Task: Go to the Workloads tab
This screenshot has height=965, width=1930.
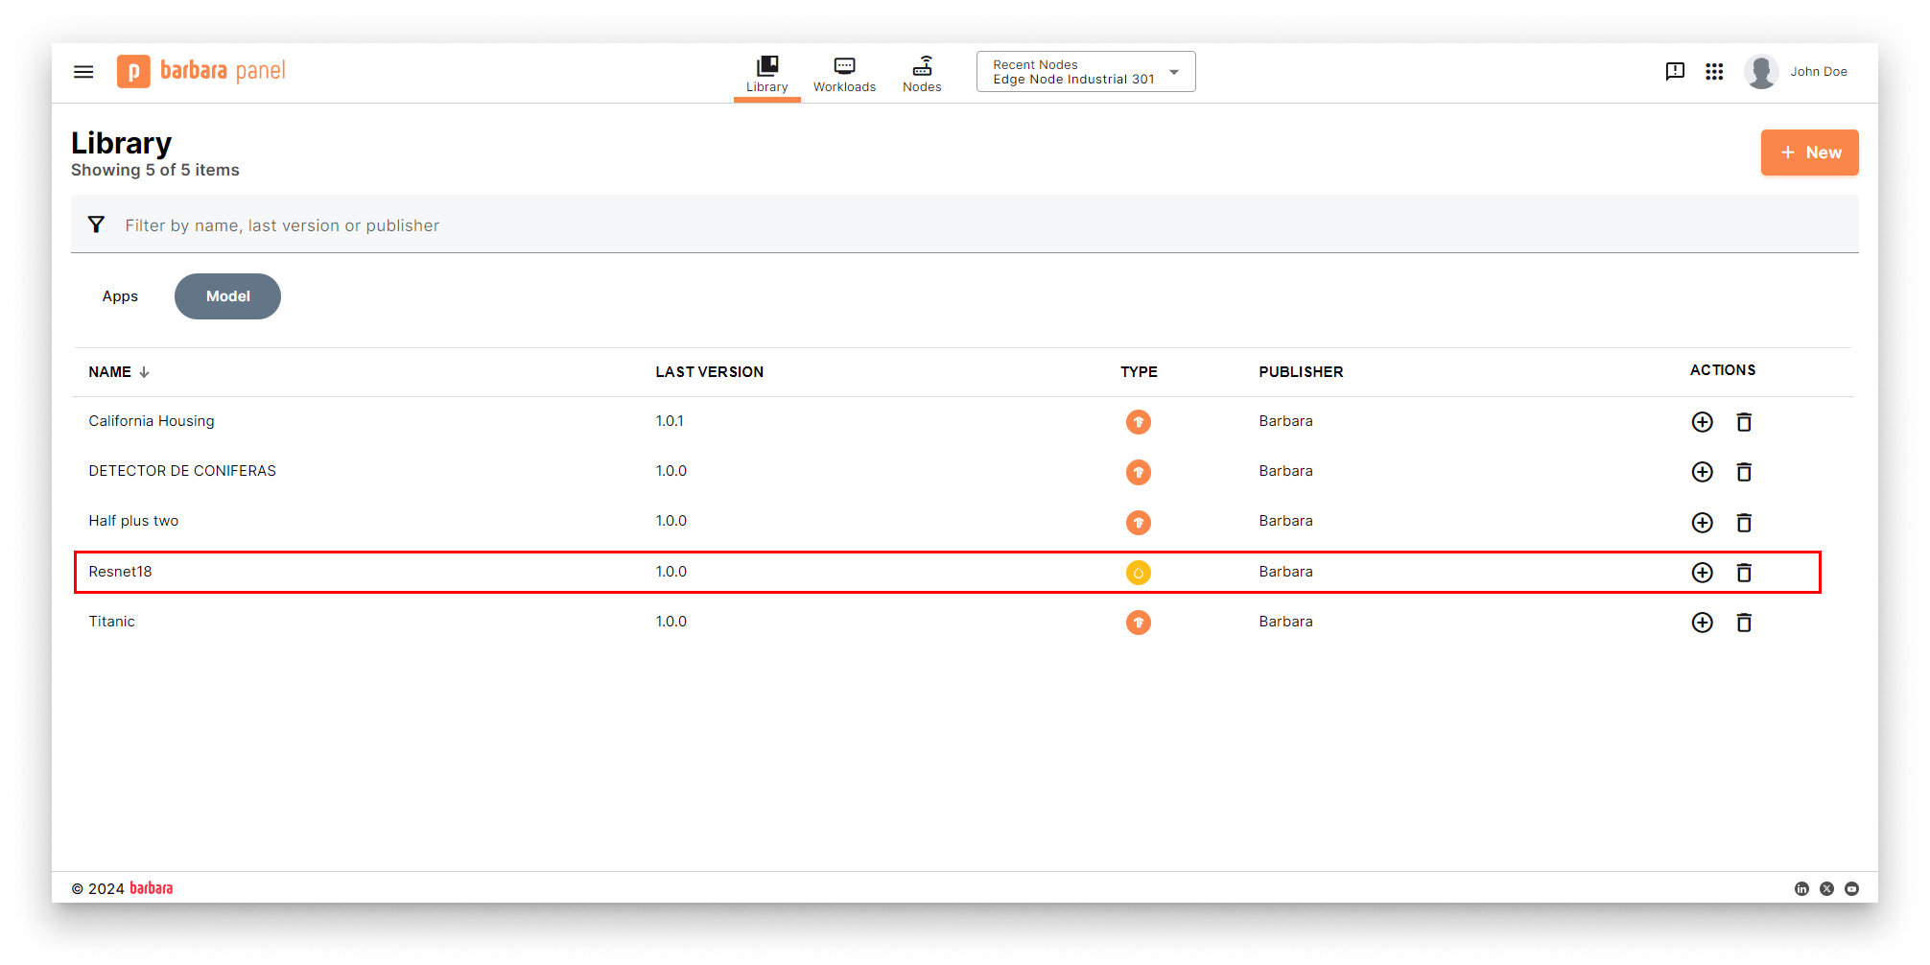Action: [844, 74]
